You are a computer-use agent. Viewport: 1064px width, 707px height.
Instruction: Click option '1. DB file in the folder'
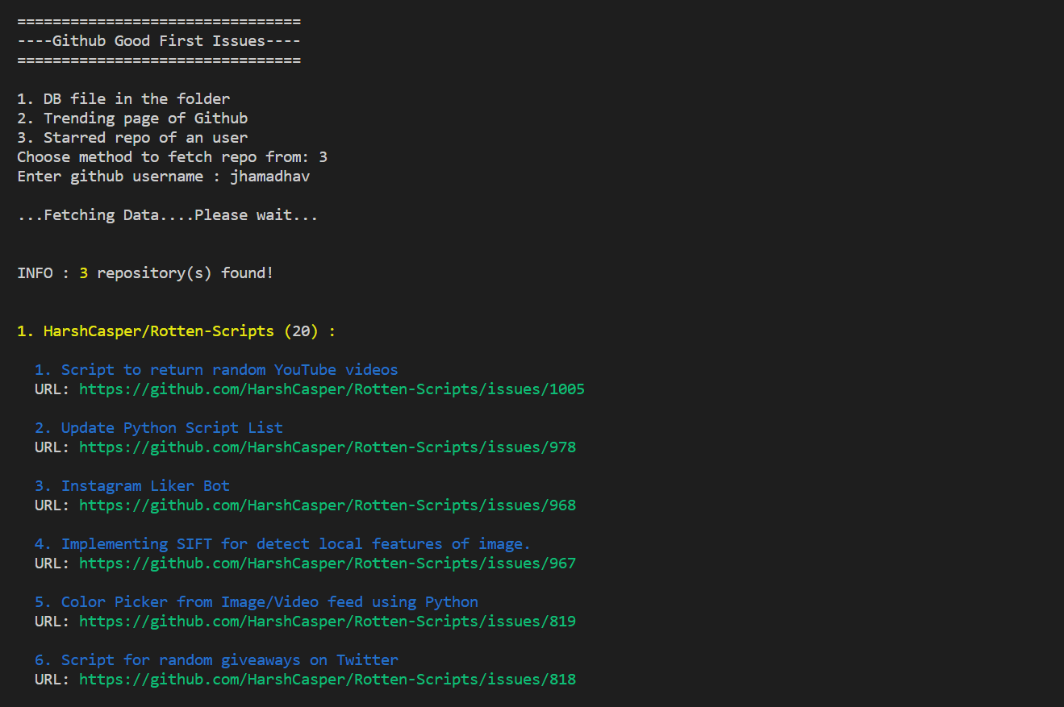click(123, 99)
